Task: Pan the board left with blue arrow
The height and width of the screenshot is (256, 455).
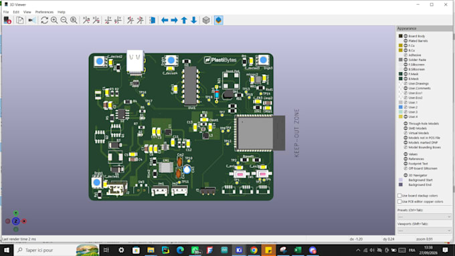Action: click(x=165, y=20)
